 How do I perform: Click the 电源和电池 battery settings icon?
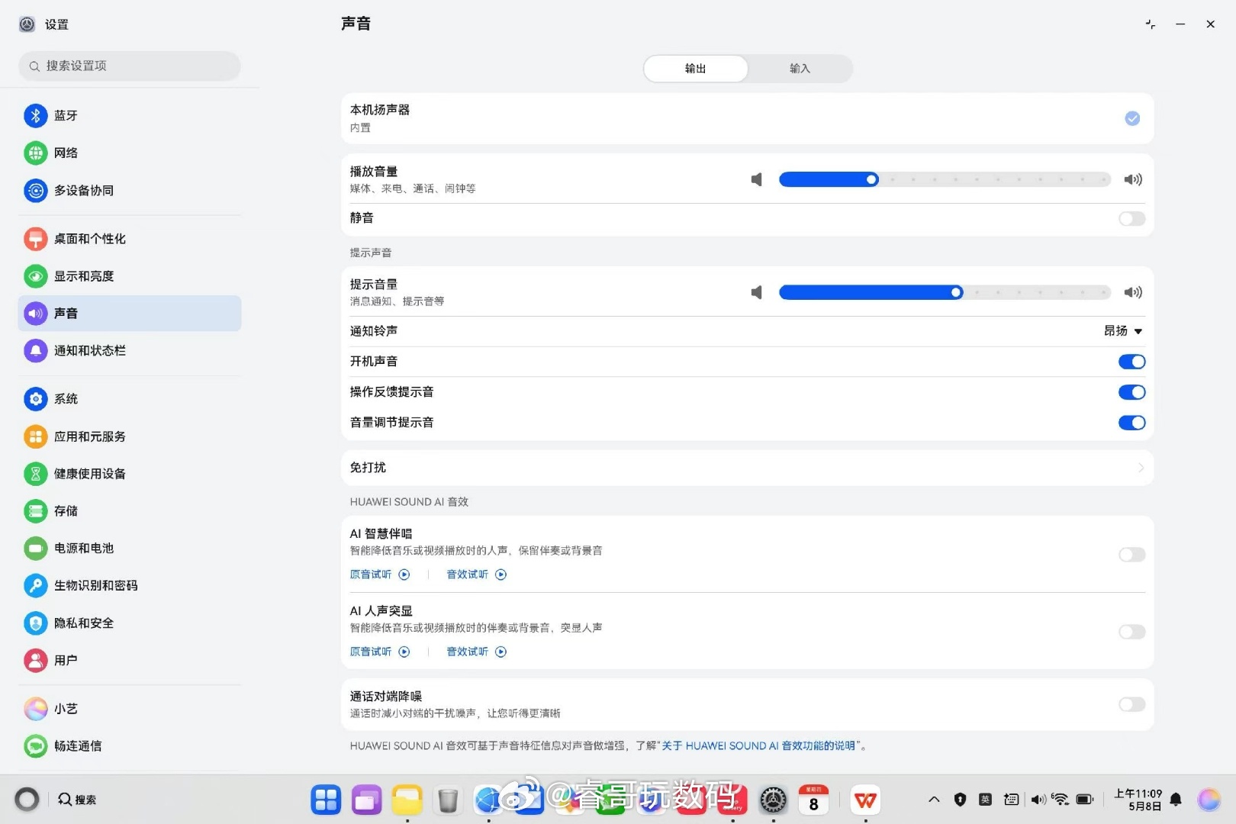click(36, 548)
